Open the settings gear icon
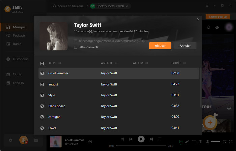 click(11, 140)
